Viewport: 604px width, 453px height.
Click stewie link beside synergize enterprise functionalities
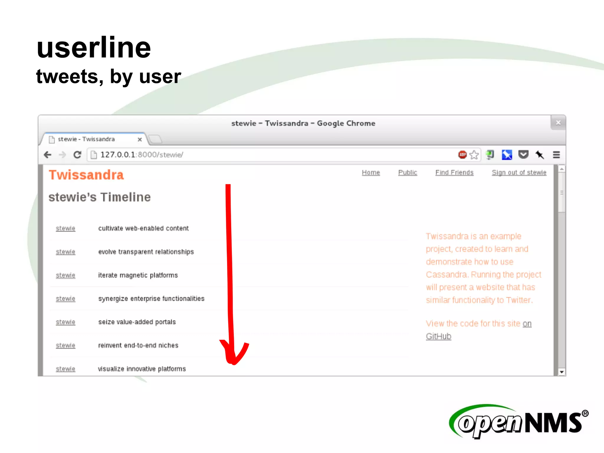tap(65, 299)
